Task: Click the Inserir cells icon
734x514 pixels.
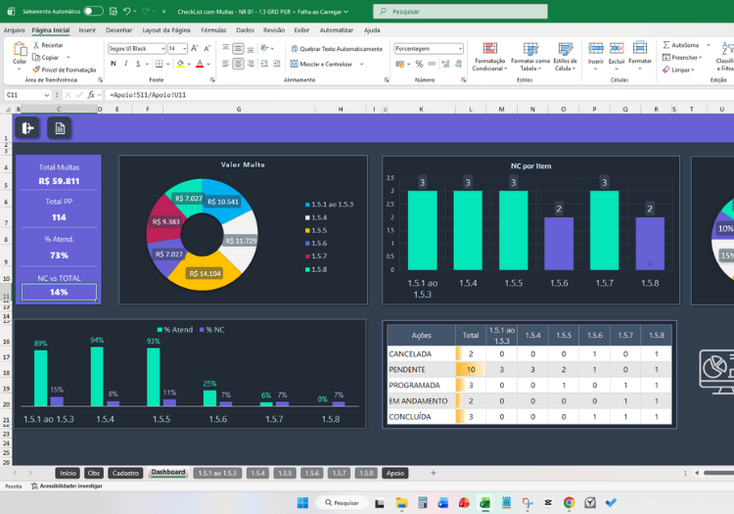Action: [595, 49]
